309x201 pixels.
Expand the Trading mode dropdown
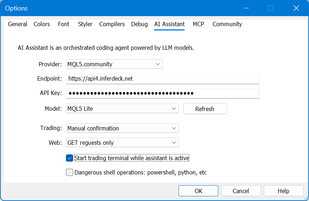[x=122, y=128]
